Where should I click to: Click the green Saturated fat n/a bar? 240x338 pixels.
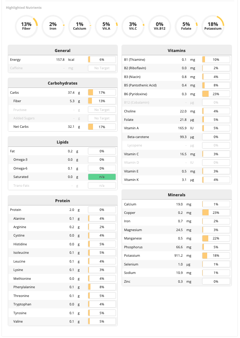102,177
